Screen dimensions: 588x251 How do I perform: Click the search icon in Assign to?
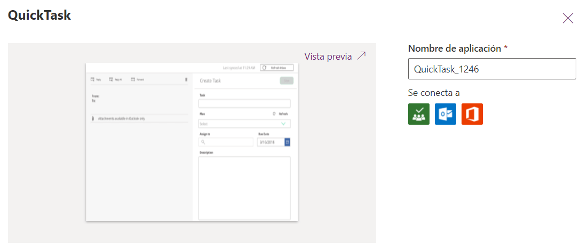(x=203, y=142)
